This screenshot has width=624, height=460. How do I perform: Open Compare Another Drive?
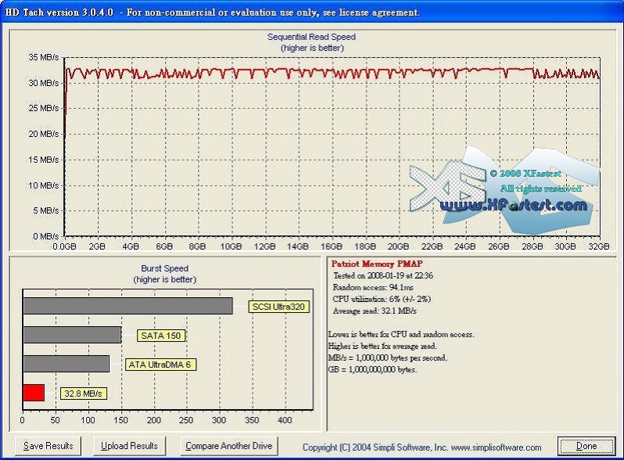(x=229, y=446)
